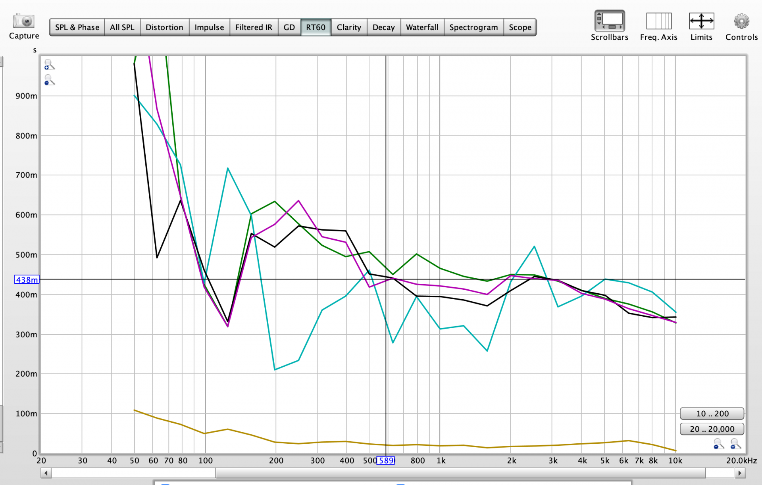The width and height of the screenshot is (762, 485).
Task: Click the Freq. Axis icon
Action: (658, 21)
